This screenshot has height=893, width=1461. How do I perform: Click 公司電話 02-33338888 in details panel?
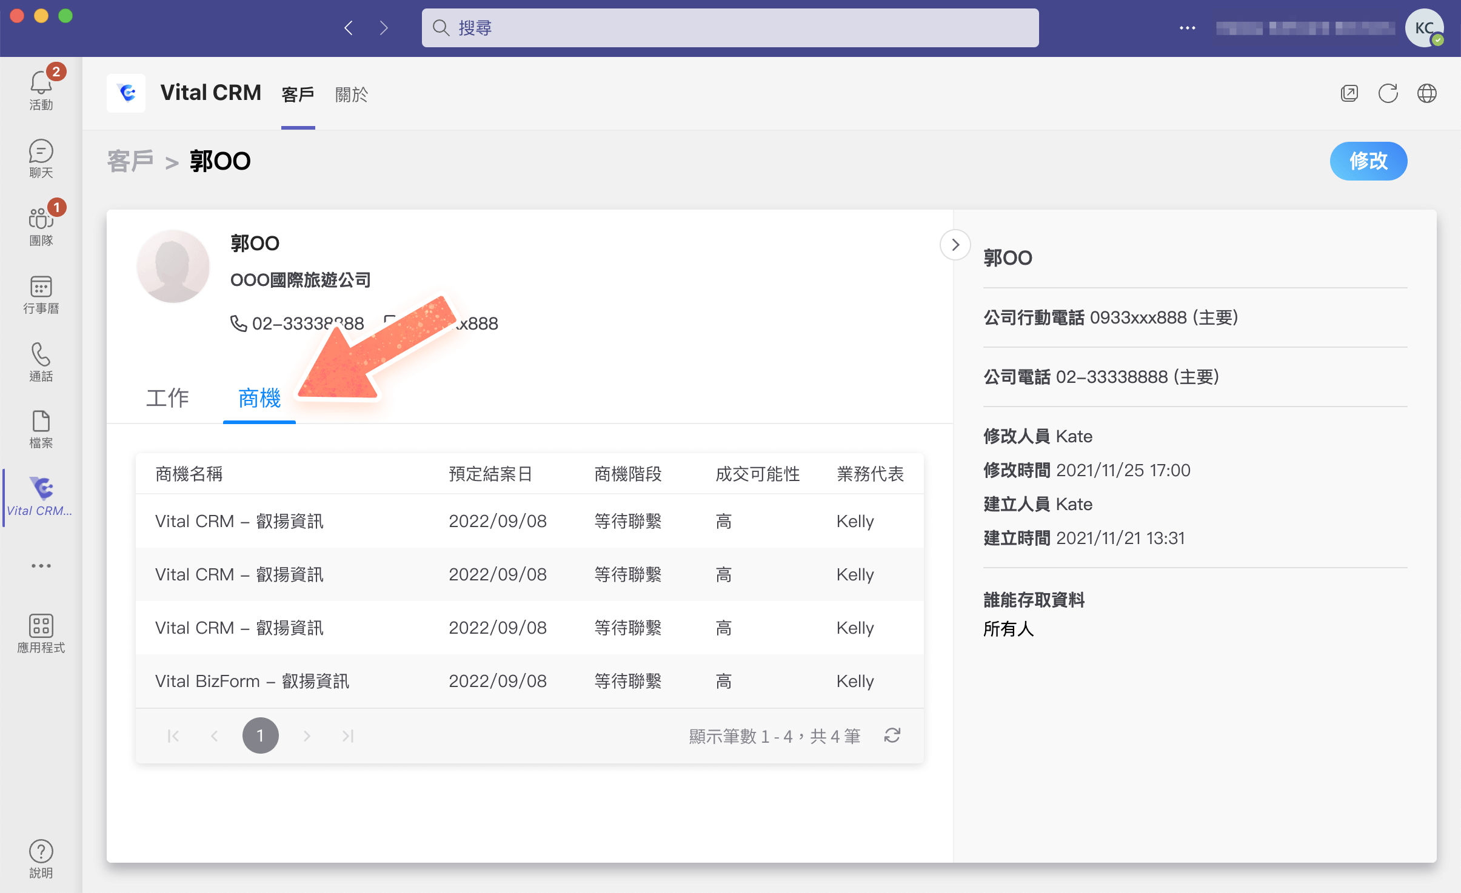coord(1101,377)
